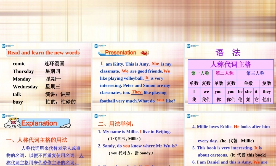Click the 人称代词主格 table header

232,64
